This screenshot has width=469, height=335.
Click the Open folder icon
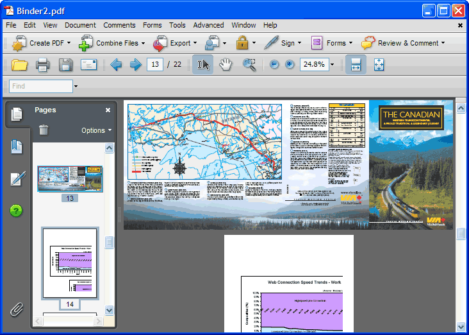(x=19, y=65)
